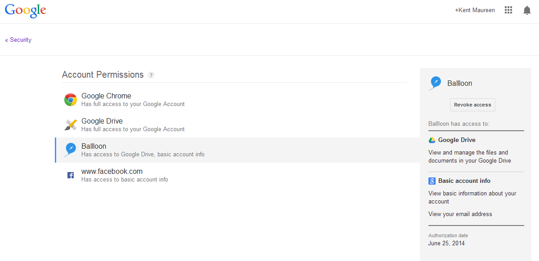Click the Google Drive app icon
This screenshot has height=261, width=539.
click(x=71, y=125)
